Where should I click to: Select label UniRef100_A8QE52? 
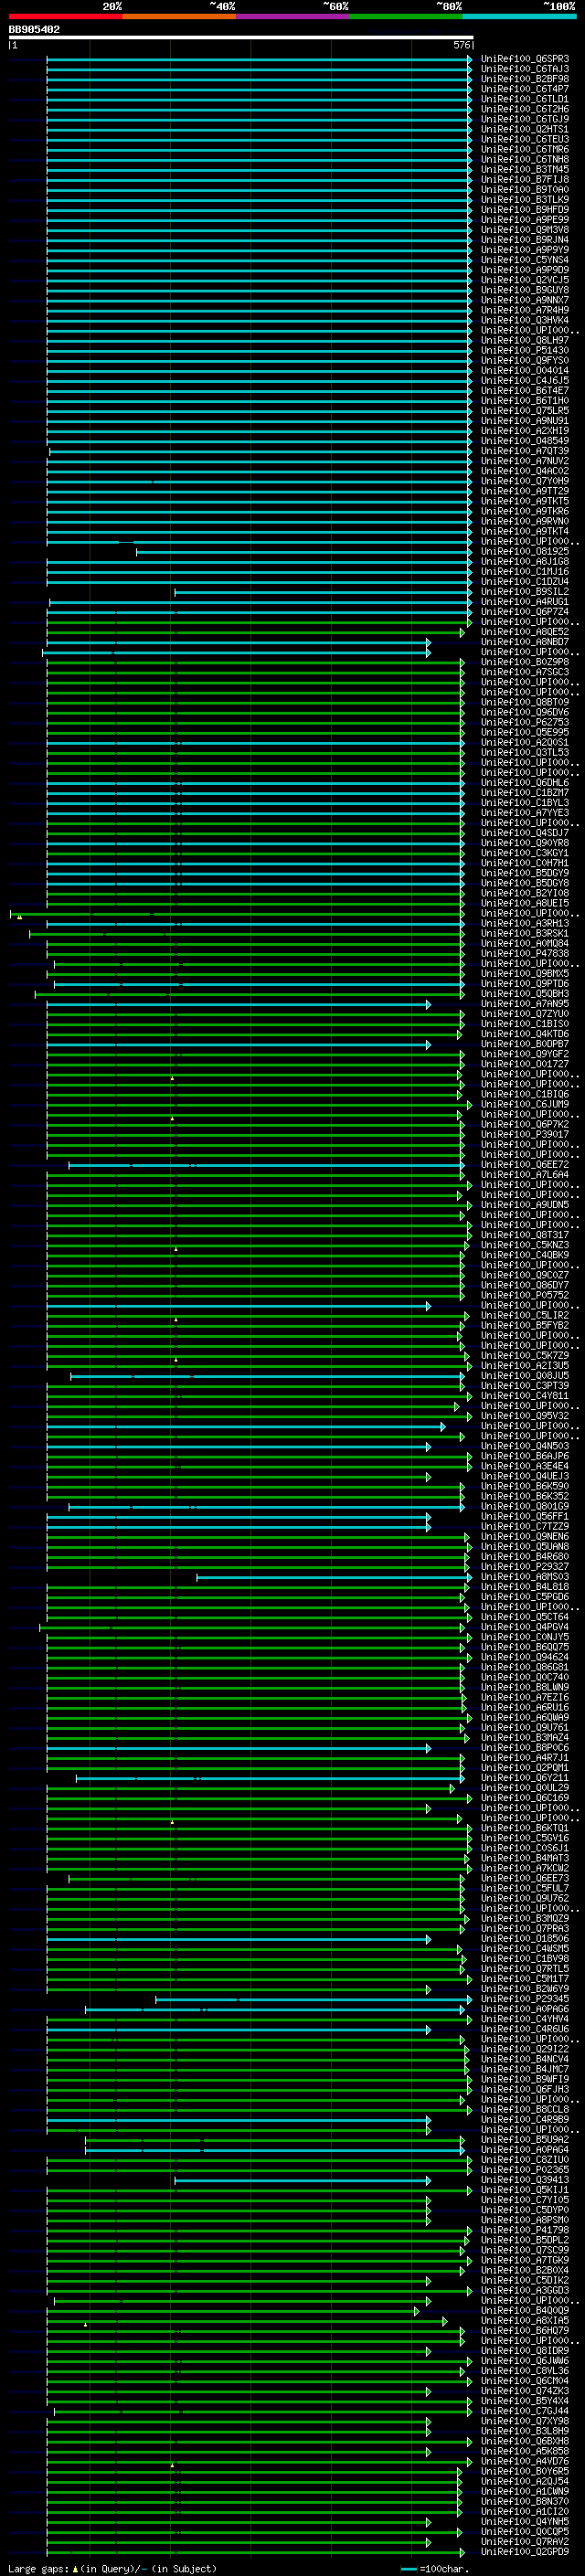click(525, 632)
